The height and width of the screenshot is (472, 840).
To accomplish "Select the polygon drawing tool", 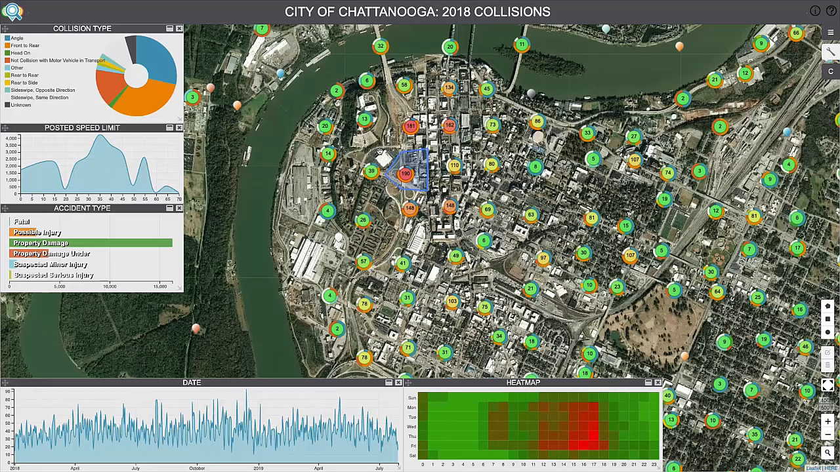I will (x=828, y=305).
